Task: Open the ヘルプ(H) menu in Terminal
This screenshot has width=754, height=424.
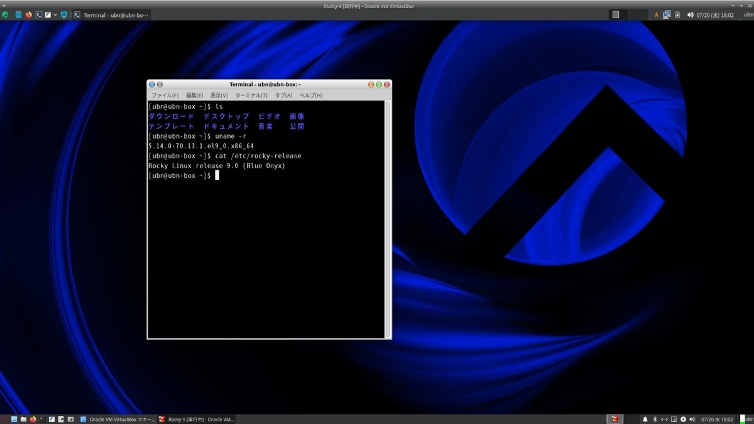Action: pyautogui.click(x=310, y=95)
